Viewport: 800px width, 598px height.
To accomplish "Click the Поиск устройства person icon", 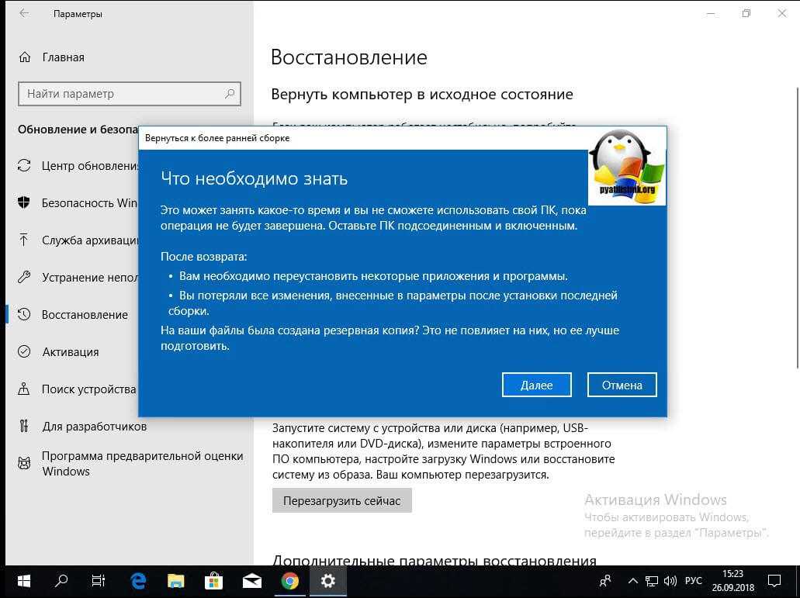I will (24, 389).
